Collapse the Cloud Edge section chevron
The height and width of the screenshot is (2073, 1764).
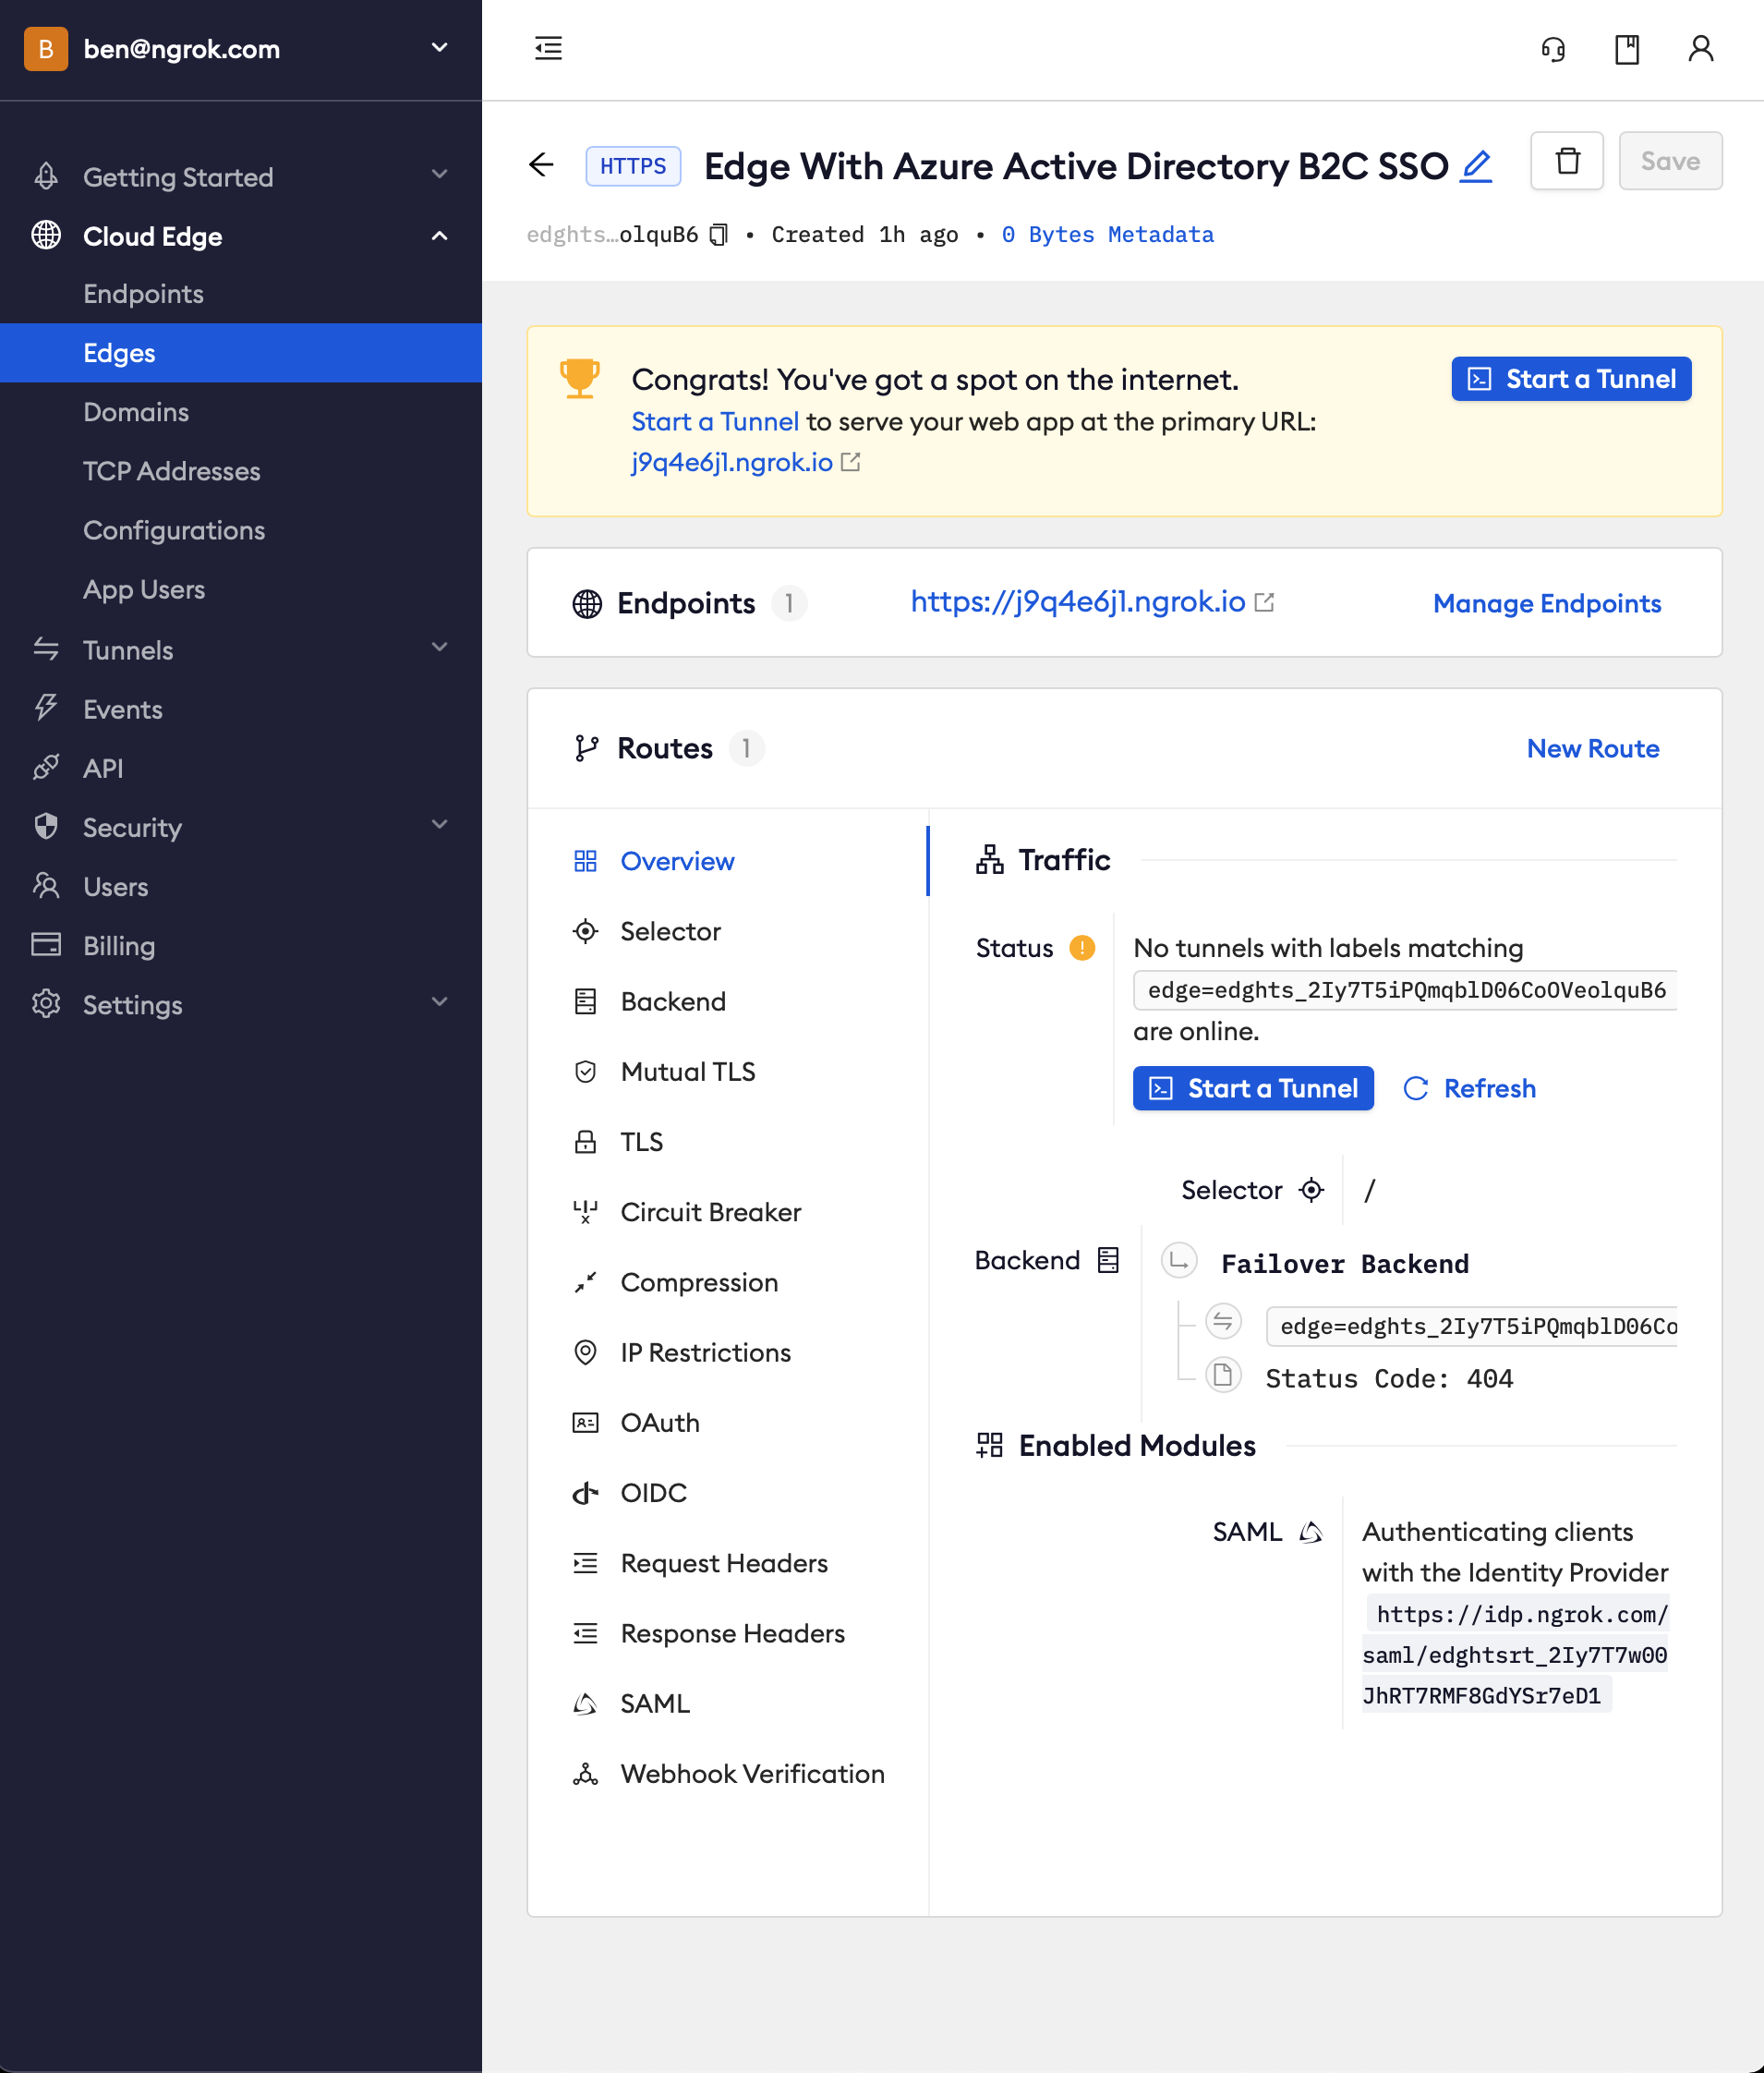click(x=439, y=236)
